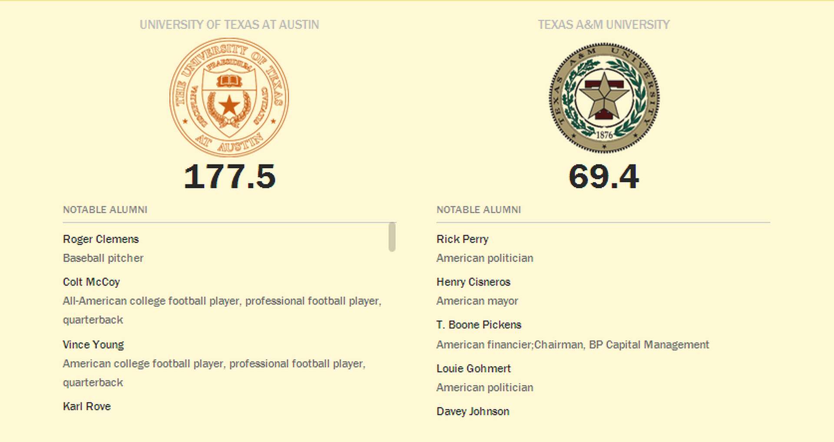
Task: Select Roger Clemens in the alumni list
Action: [101, 239]
